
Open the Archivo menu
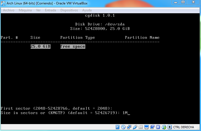[9, 10]
